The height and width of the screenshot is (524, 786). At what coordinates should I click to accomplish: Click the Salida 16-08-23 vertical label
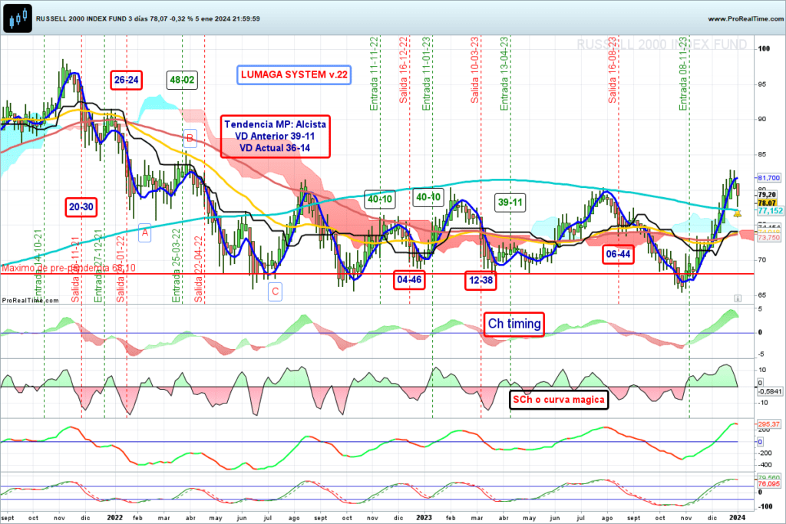[613, 70]
